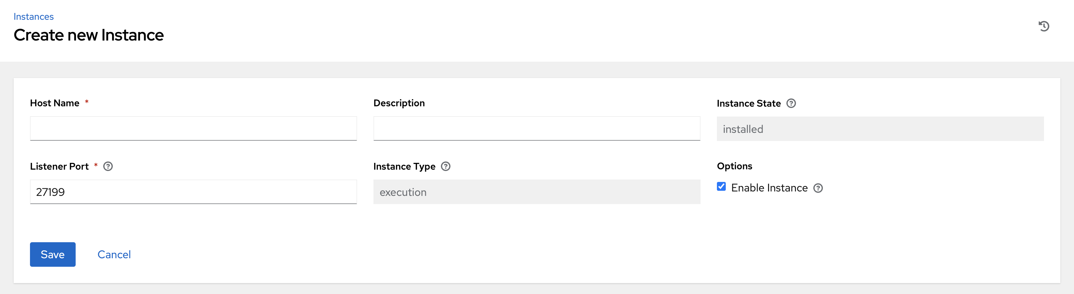Show help for Instance State
Image resolution: width=1074 pixels, height=294 pixels.
point(791,104)
